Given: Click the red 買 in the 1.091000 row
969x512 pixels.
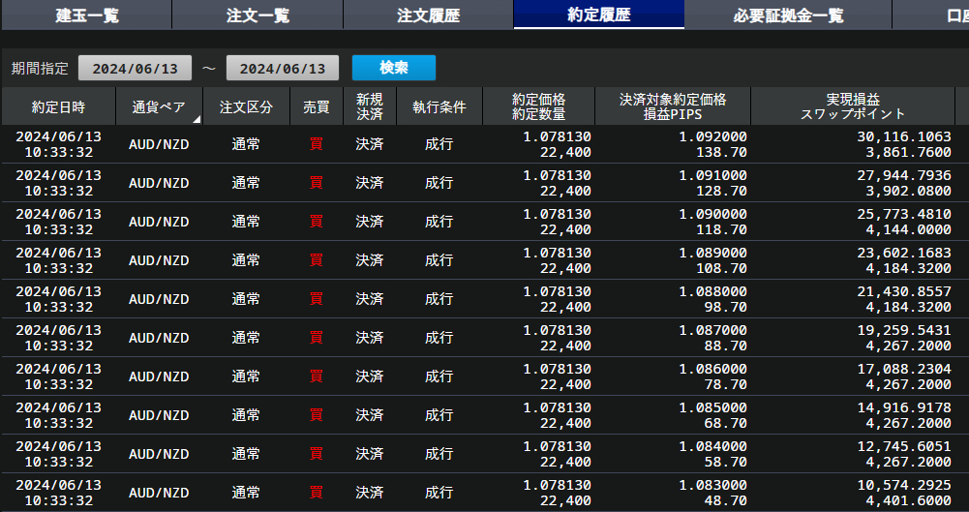Looking at the screenshot, I should pos(316,183).
